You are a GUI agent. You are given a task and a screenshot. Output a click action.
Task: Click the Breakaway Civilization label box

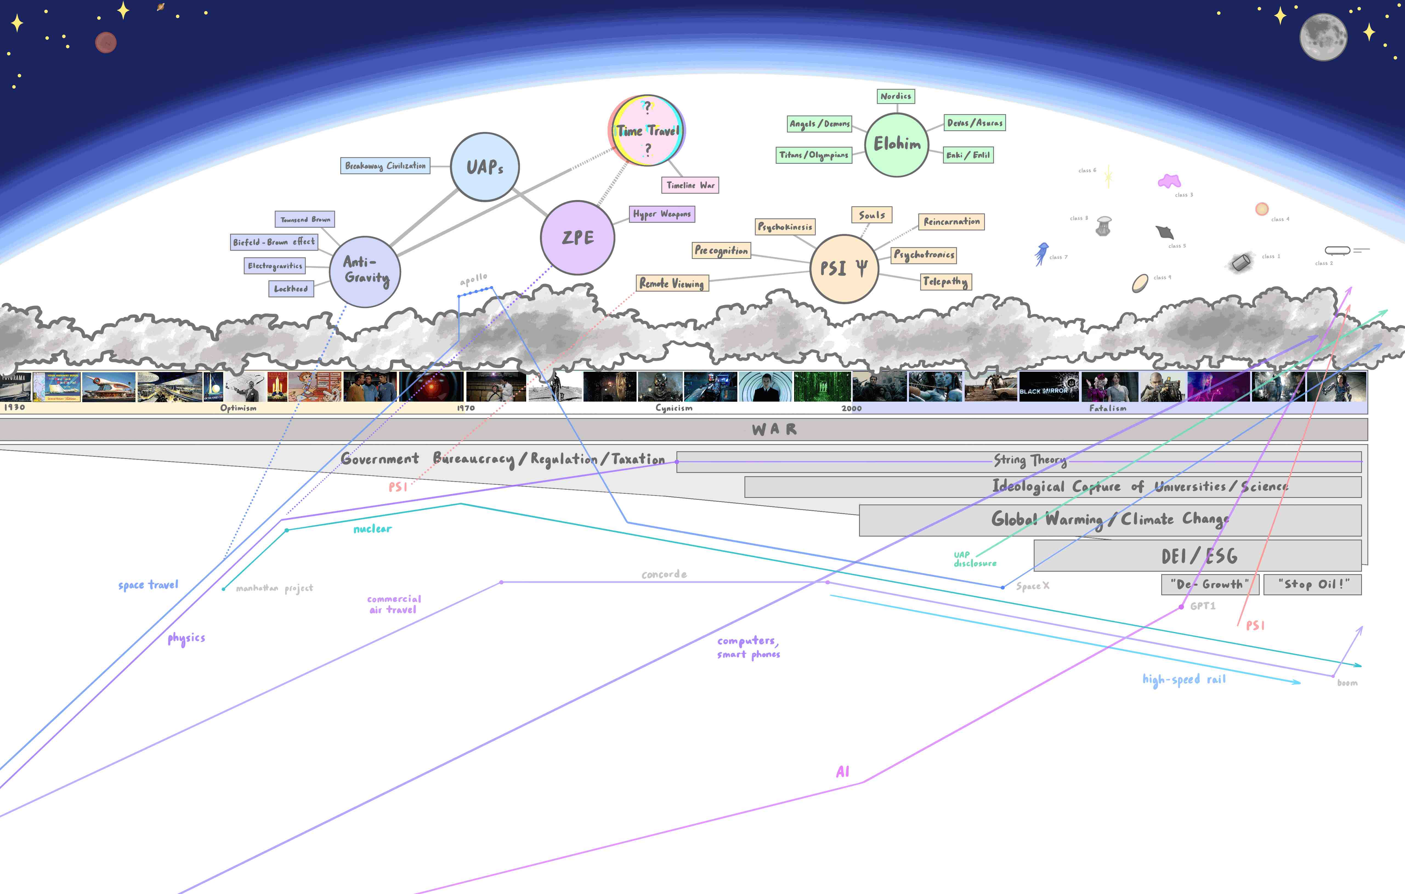pyautogui.click(x=385, y=166)
